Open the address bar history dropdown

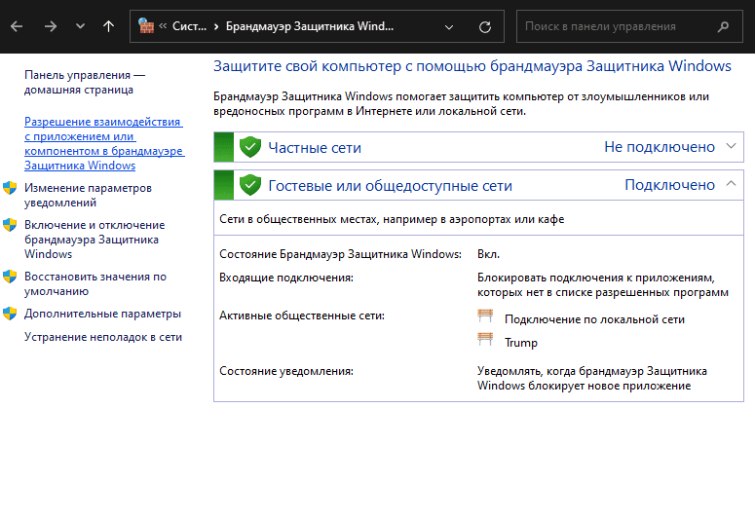[449, 27]
